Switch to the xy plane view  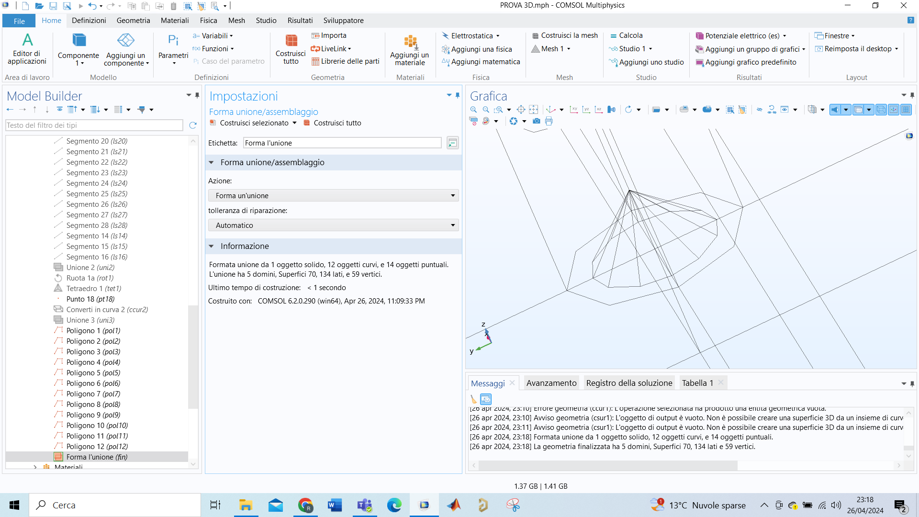[573, 110]
